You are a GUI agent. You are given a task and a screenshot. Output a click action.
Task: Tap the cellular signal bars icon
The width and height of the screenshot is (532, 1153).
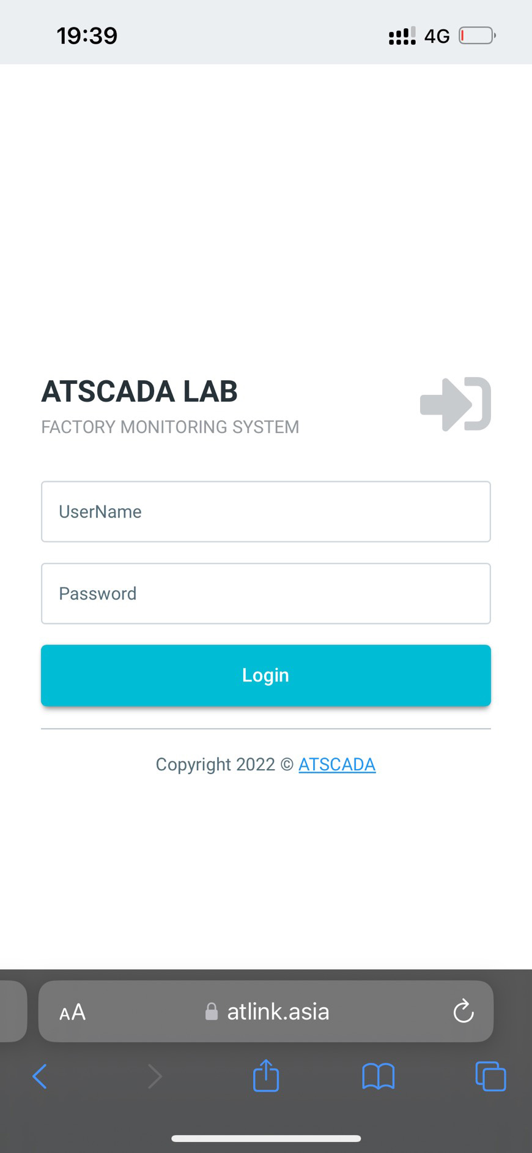coord(402,36)
